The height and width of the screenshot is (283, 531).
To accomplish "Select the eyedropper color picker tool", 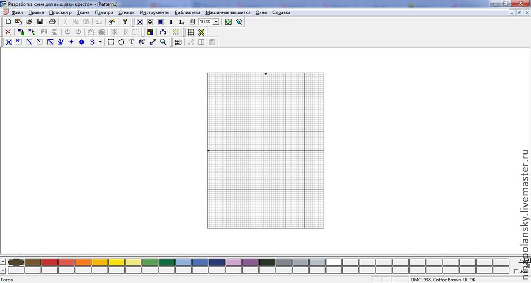I will [153, 42].
